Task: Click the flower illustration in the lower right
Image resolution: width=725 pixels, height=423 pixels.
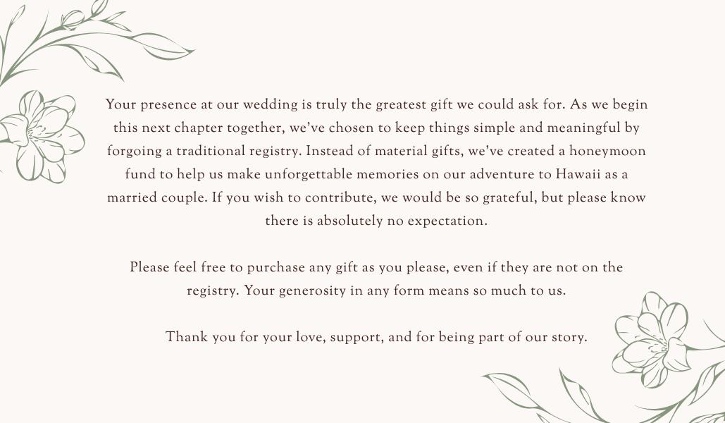Action: click(x=651, y=340)
